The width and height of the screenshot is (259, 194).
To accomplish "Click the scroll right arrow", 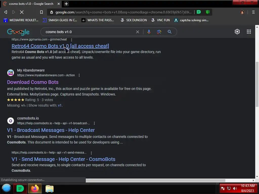I will coord(253,180).
